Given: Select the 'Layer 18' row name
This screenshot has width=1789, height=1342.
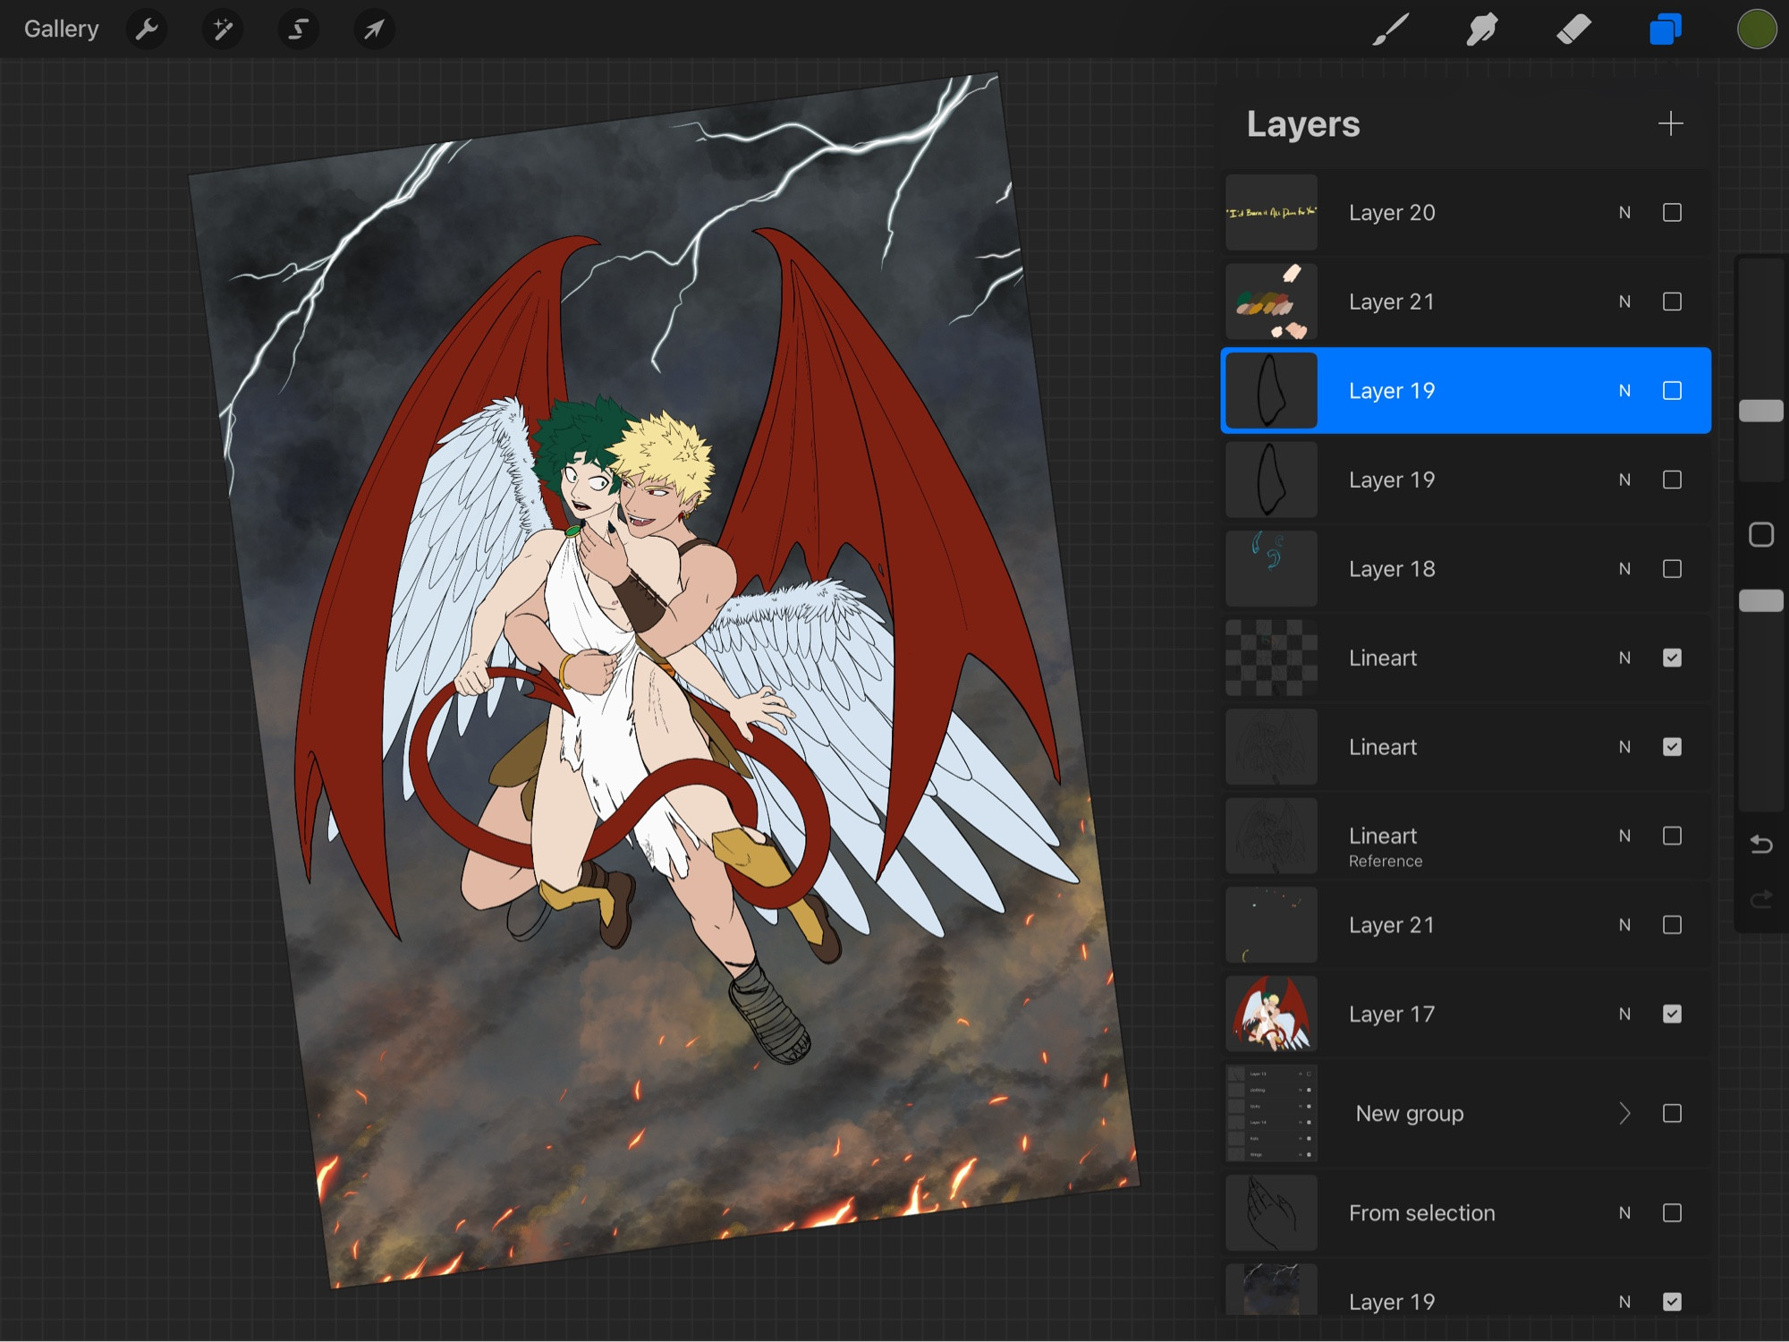Looking at the screenshot, I should (1392, 569).
